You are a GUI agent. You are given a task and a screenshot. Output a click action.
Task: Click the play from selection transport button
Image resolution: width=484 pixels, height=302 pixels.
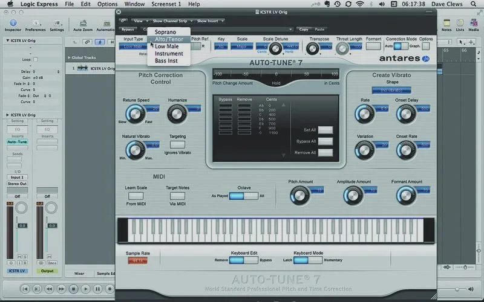pos(37,289)
